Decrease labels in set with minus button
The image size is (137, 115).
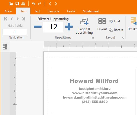coord(38,27)
